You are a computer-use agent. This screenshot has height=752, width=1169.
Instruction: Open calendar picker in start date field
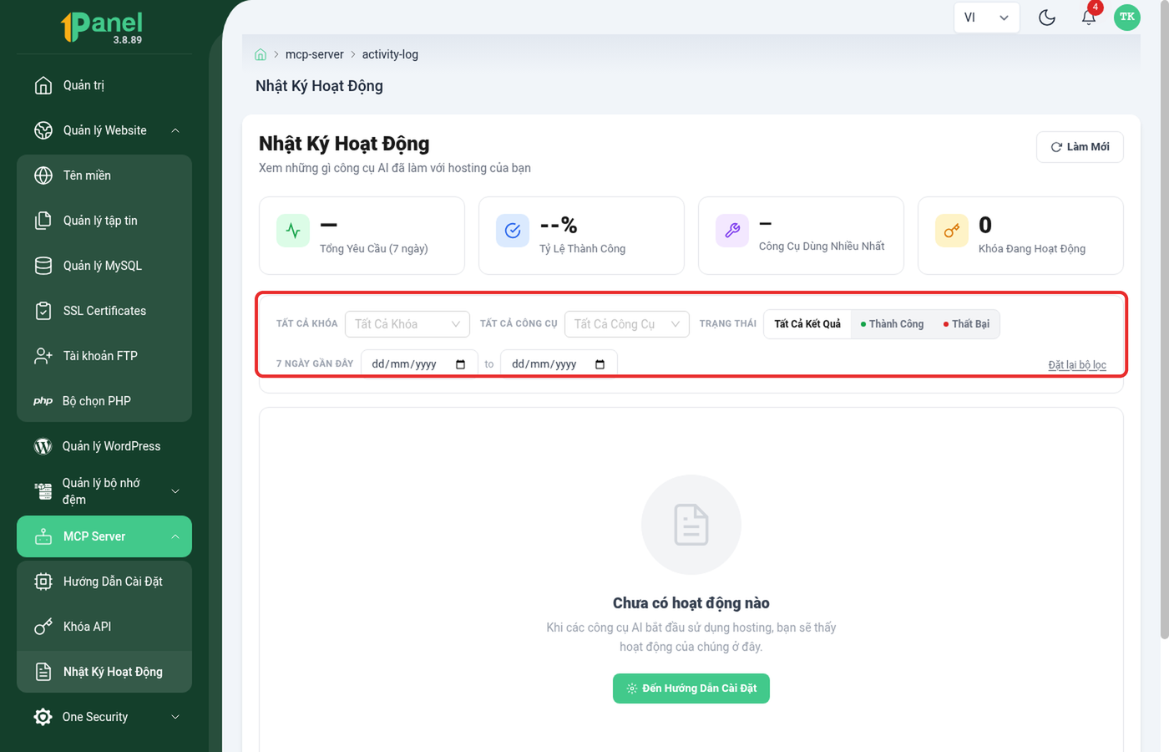(x=460, y=364)
